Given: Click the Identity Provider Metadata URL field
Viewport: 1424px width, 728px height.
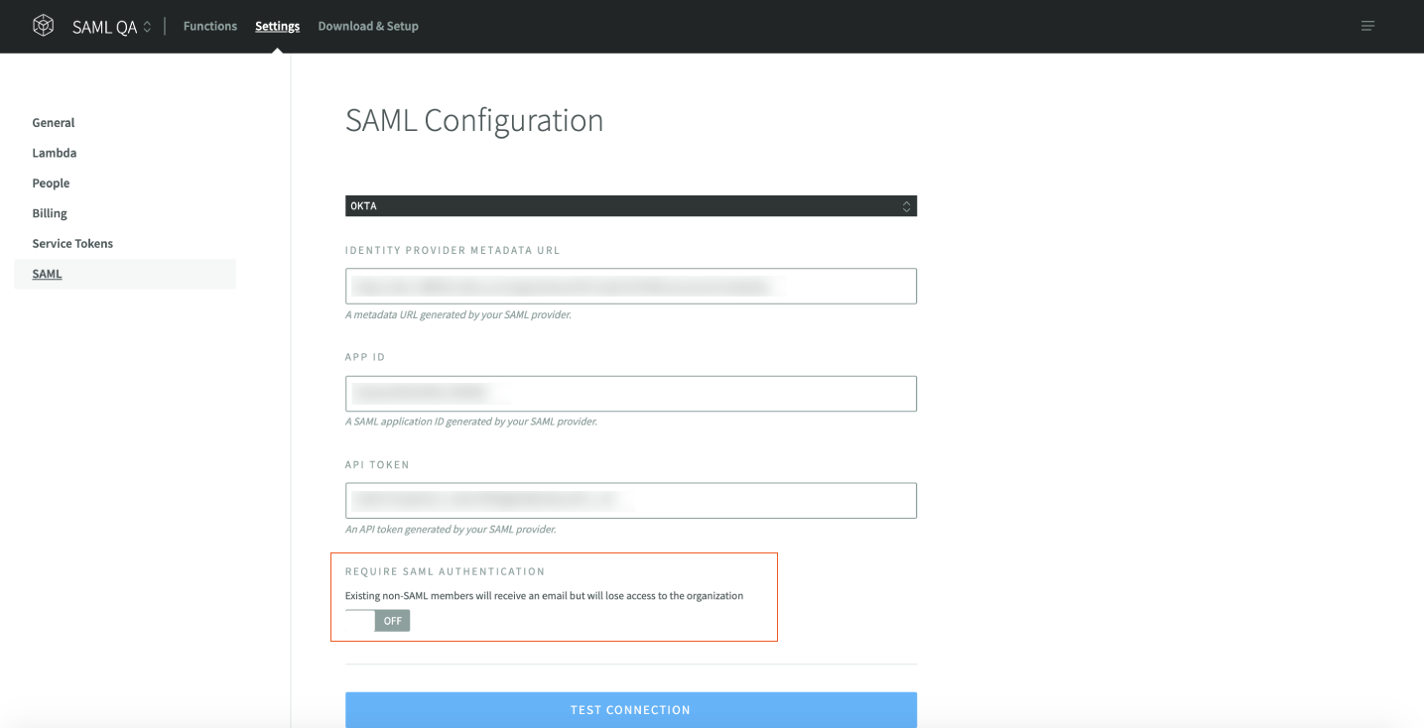Looking at the screenshot, I should tap(631, 286).
